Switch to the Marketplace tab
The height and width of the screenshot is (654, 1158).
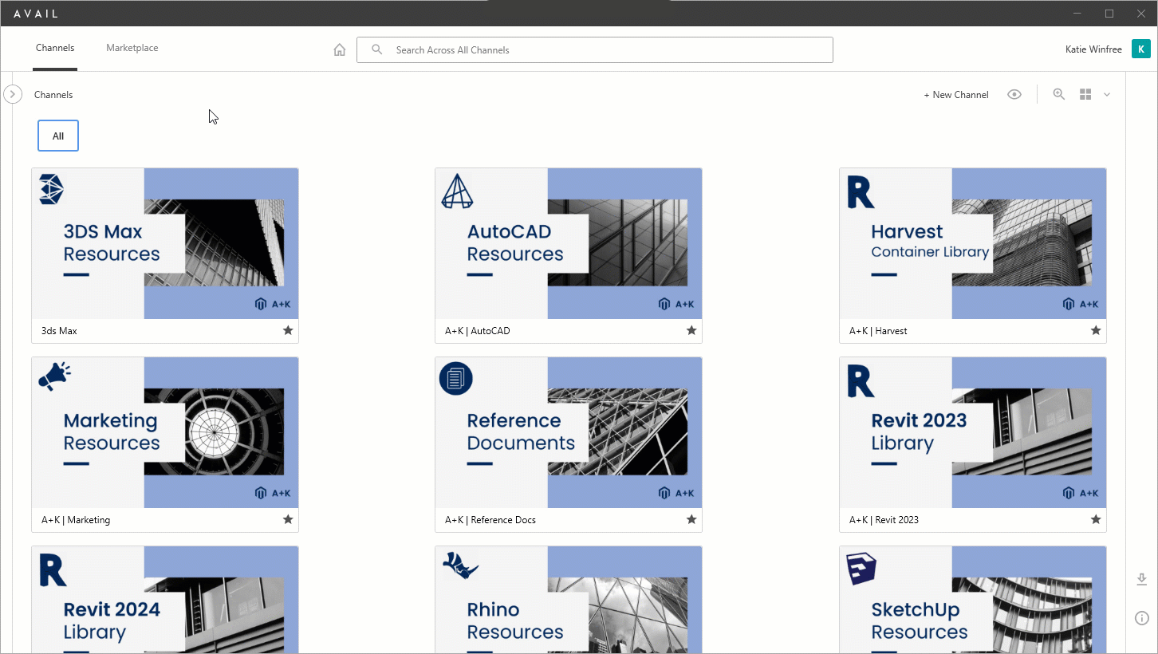tap(132, 47)
